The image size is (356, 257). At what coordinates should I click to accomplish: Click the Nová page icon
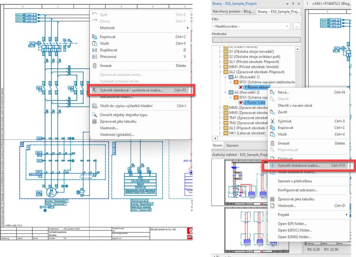(273, 92)
